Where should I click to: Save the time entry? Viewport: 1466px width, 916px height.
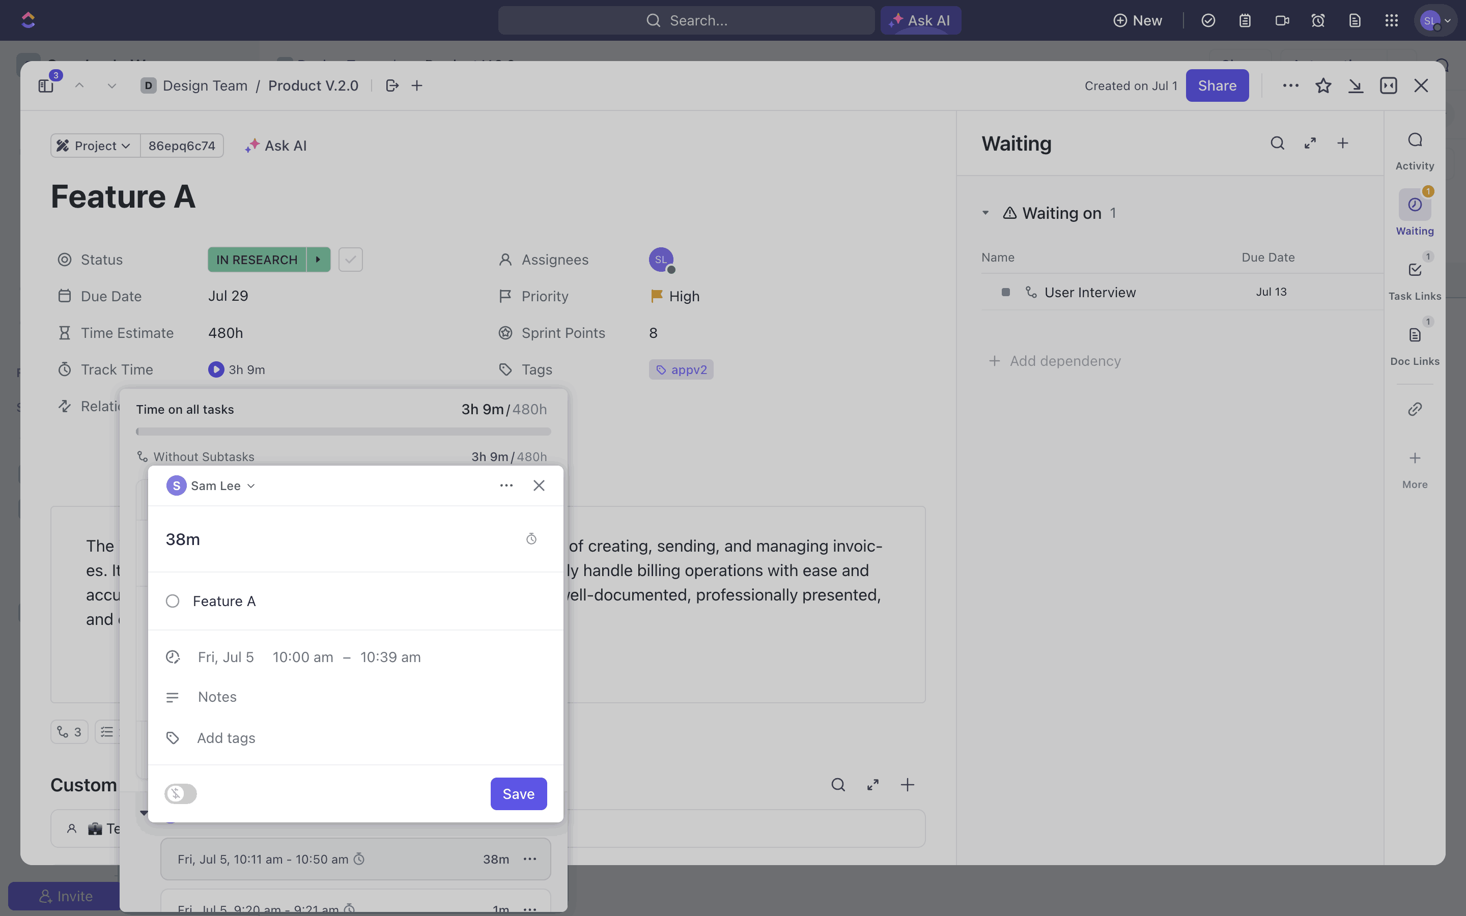click(x=519, y=794)
